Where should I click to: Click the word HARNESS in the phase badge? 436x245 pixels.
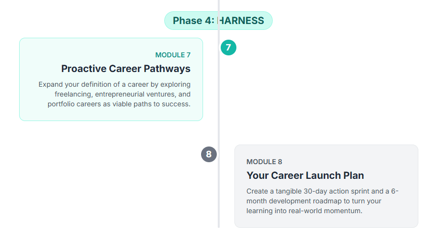[x=241, y=21]
